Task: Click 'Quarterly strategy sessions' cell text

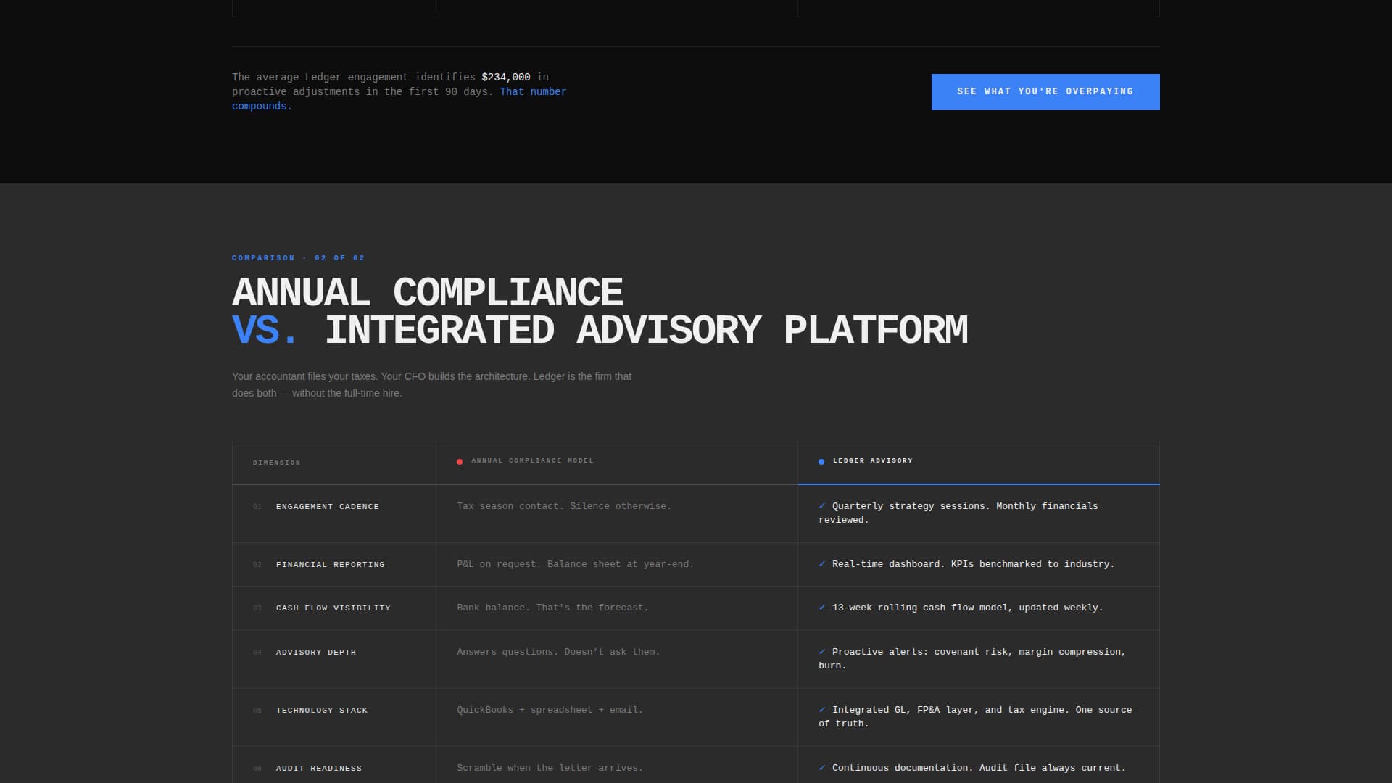Action: point(958,513)
